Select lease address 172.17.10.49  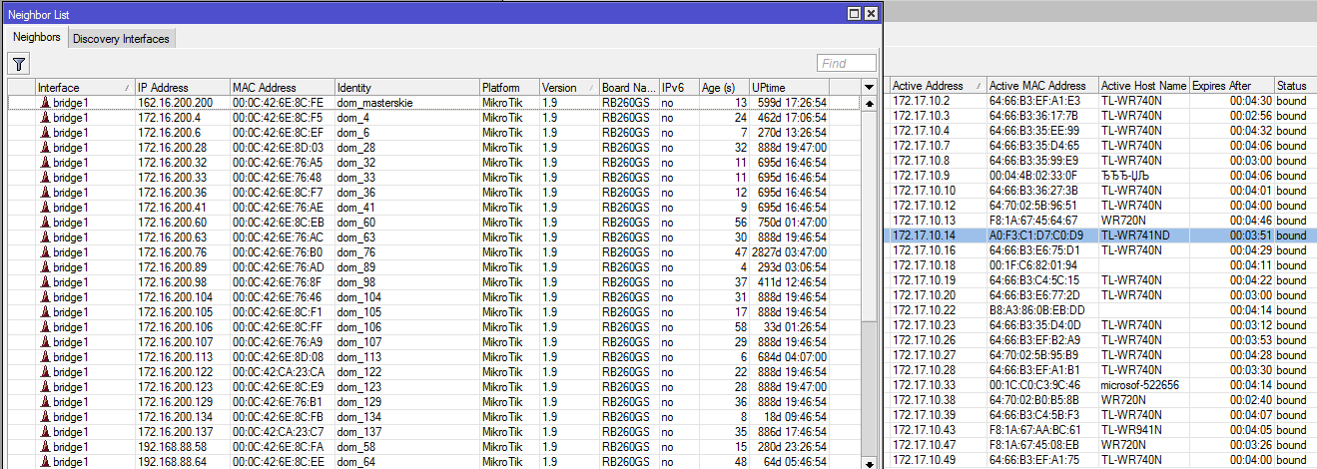(x=924, y=460)
